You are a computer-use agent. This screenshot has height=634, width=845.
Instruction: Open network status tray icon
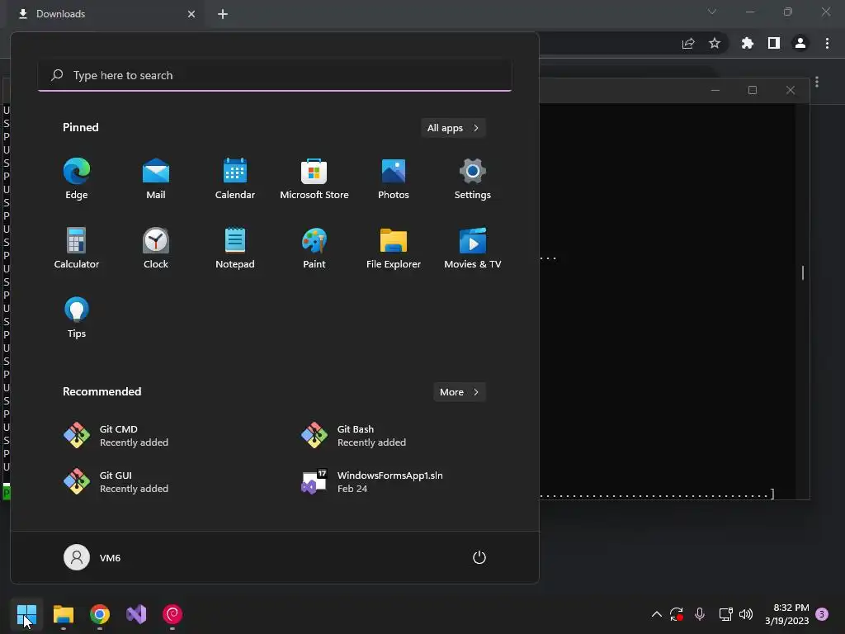725,614
